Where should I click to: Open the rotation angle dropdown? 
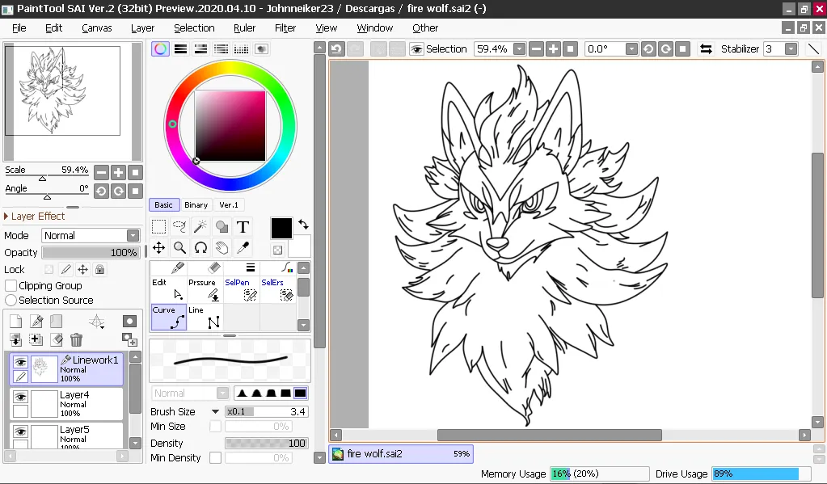click(631, 49)
